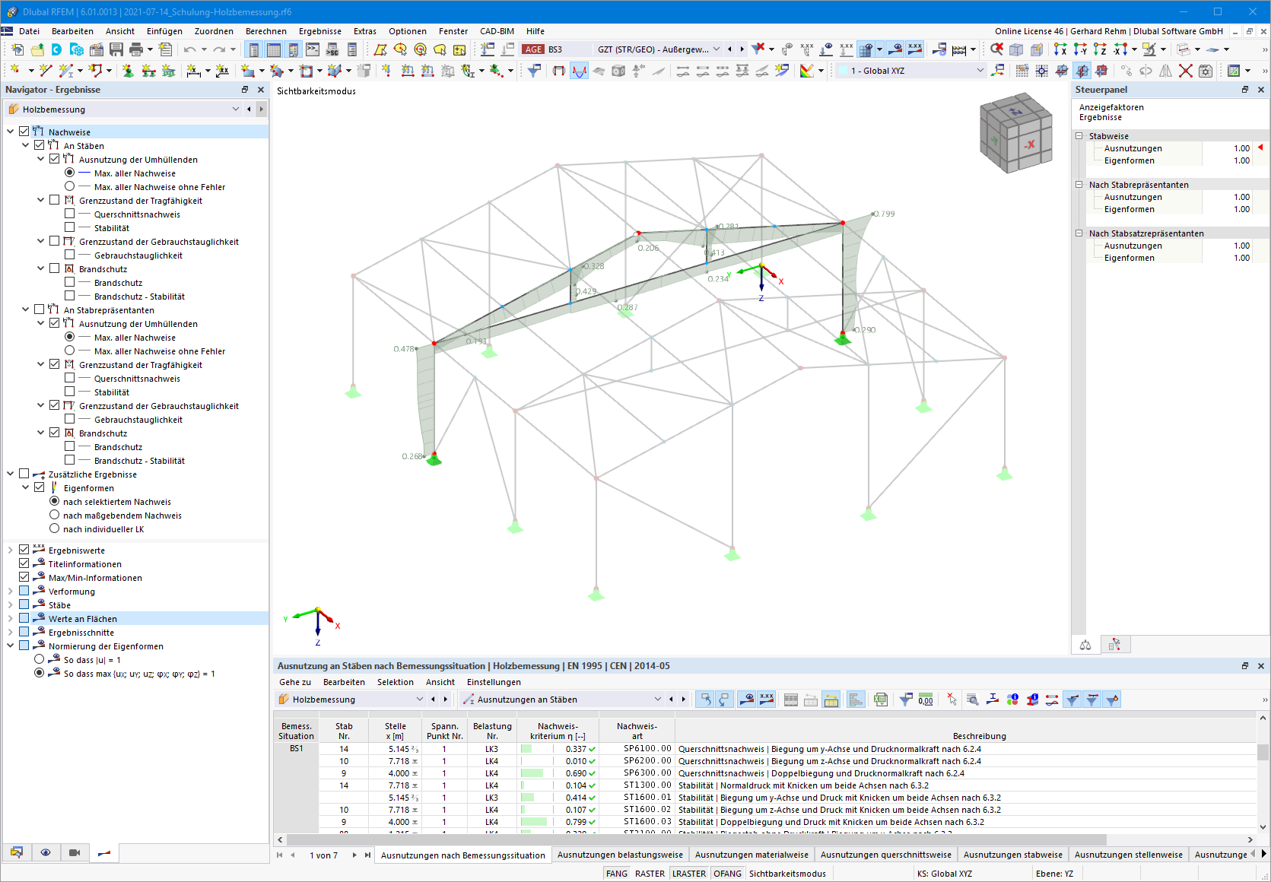Click the undo arrow icon
Screen dimensions: 1271x882
coord(190,49)
